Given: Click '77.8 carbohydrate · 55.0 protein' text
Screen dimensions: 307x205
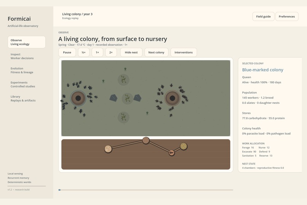Looking at the screenshot, I should pyautogui.click(x=263, y=118).
